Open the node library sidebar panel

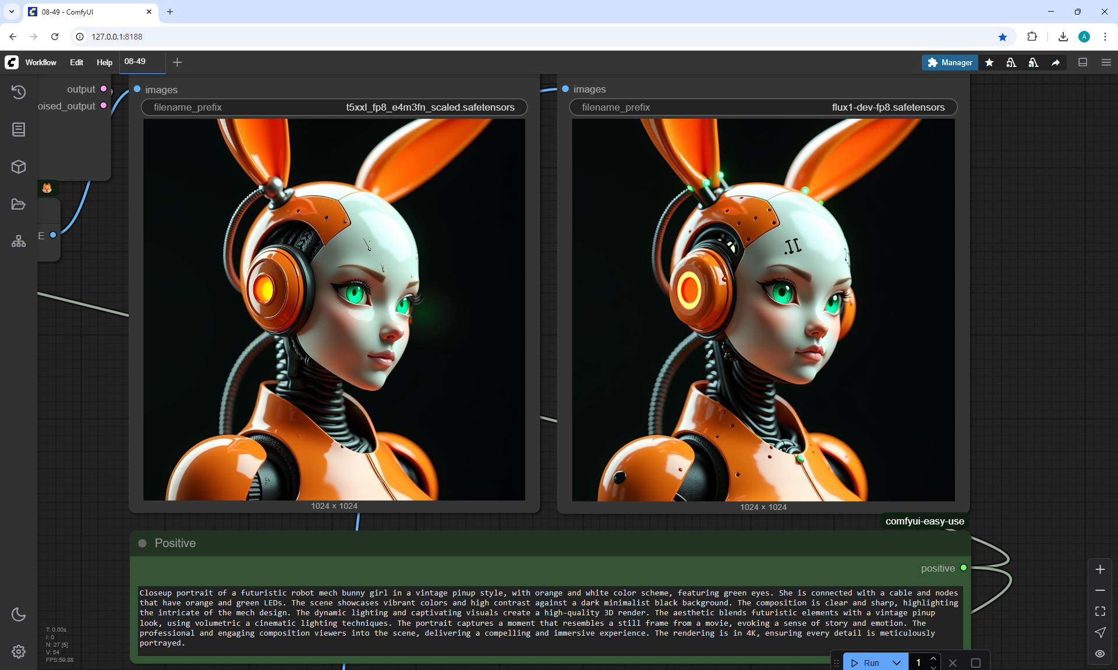19,129
